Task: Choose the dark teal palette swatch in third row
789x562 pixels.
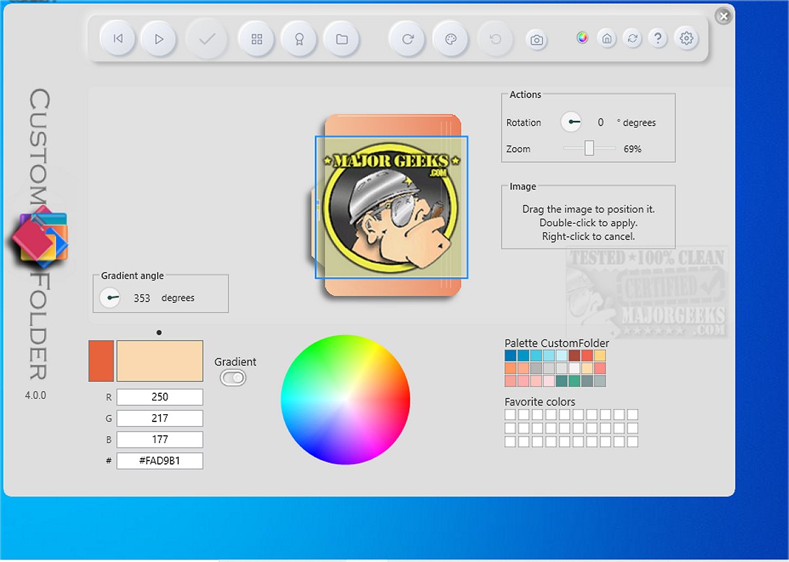Action: pos(562,381)
